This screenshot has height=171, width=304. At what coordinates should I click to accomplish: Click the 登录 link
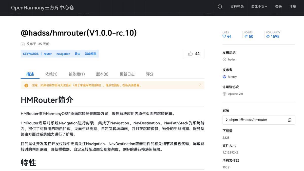[x=278, y=7]
